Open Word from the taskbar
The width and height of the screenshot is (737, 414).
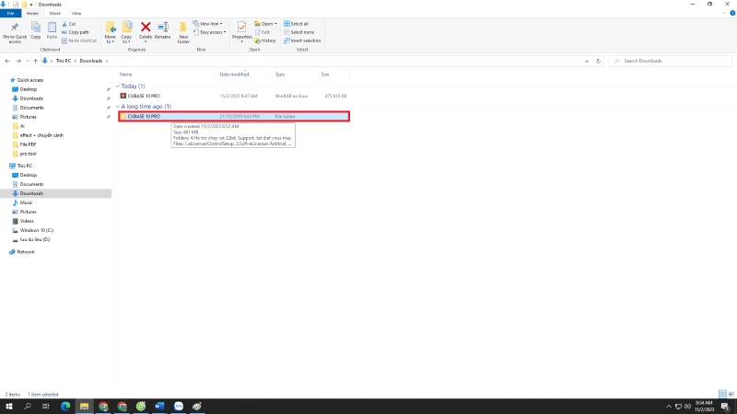(159, 407)
